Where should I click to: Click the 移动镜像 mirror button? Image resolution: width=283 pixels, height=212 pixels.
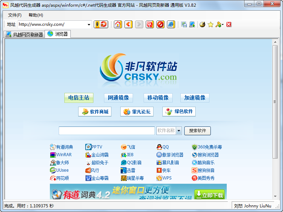[158, 98]
